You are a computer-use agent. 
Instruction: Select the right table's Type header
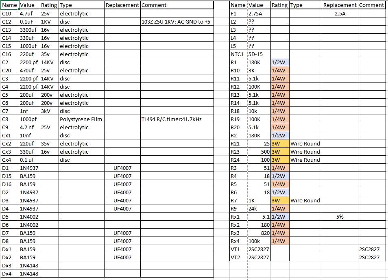[305, 5]
